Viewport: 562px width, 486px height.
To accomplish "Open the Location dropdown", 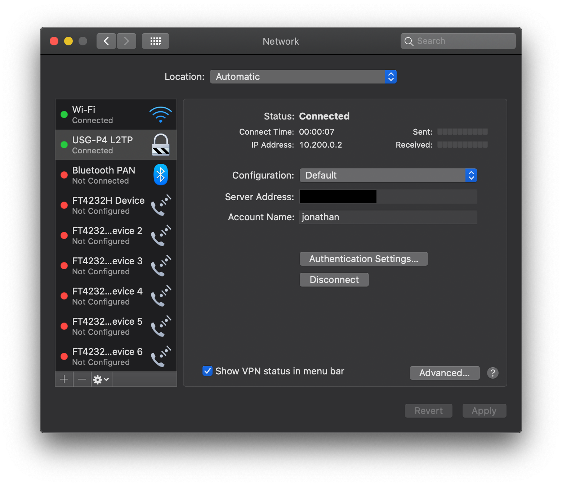I will pos(303,77).
